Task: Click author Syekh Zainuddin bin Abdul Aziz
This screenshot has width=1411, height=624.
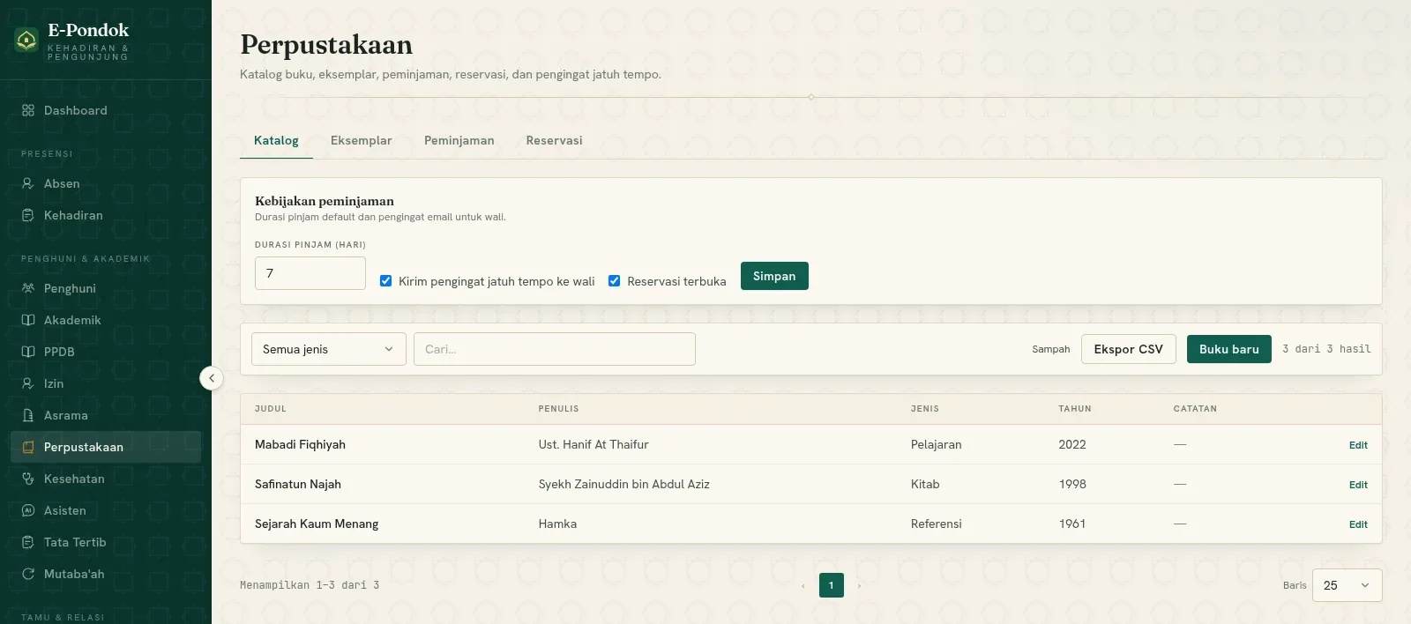Action: pyautogui.click(x=624, y=484)
